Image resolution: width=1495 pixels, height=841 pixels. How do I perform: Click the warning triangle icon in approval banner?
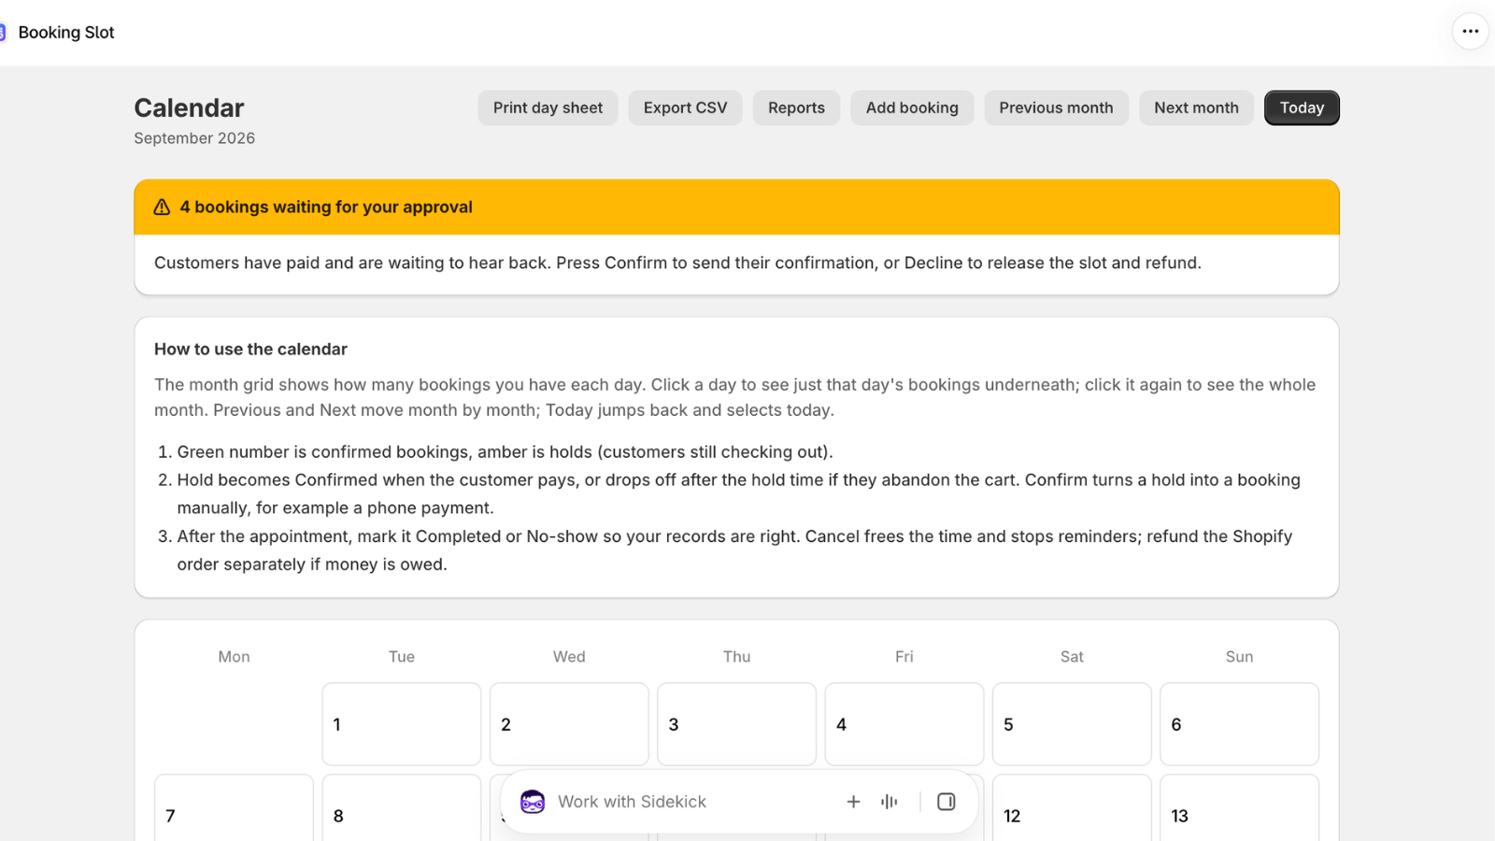click(162, 207)
